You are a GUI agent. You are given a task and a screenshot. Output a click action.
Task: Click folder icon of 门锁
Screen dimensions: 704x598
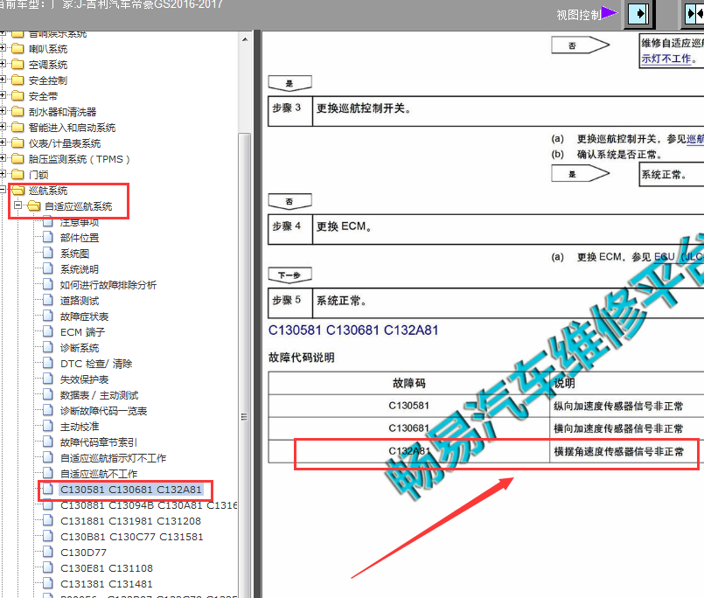coord(17,174)
